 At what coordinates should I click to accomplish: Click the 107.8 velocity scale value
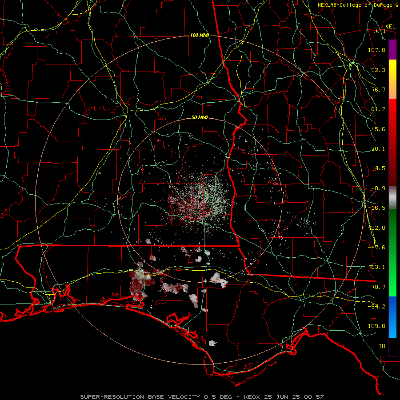point(376,50)
